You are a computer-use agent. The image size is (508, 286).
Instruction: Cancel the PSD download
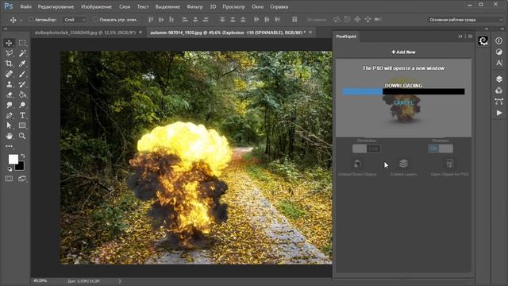pos(403,102)
